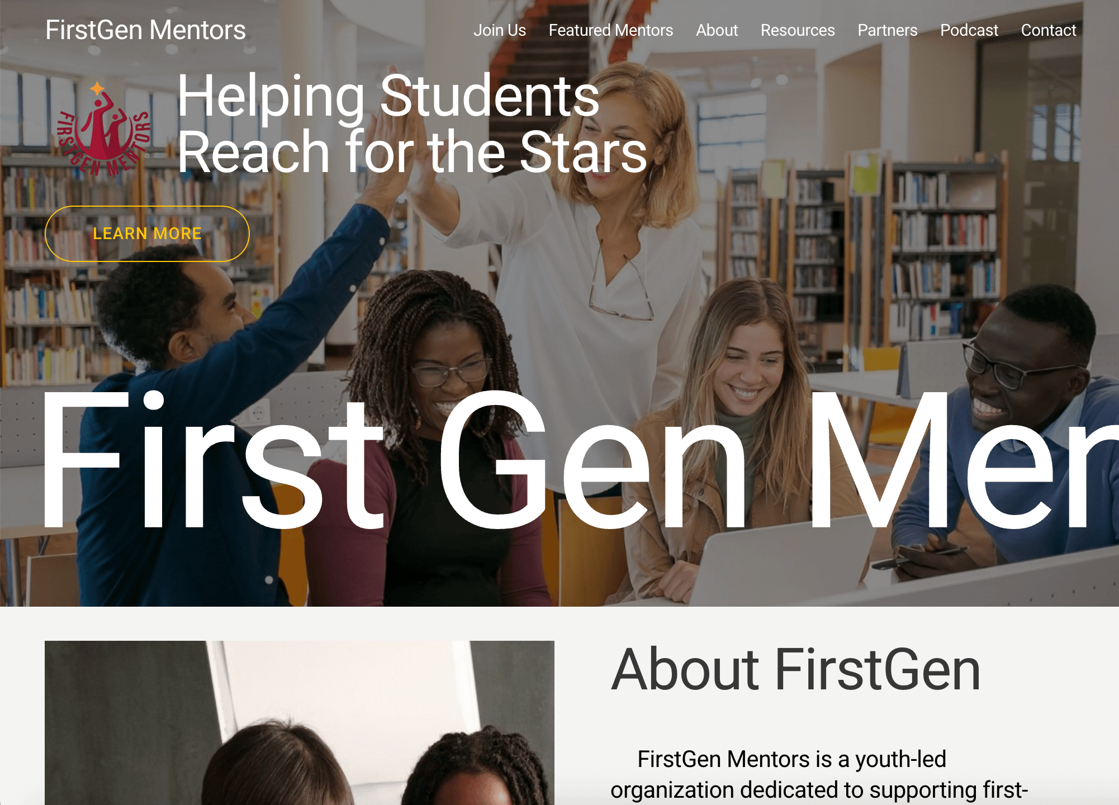Go to Featured Mentors in navigation
Screen dimensions: 1119x805
tap(611, 30)
